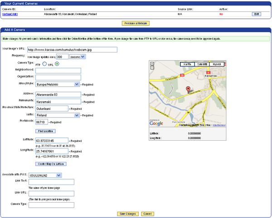Click the Google logo on the map
Image resolution: width=272 pixels, height=218 pixels.
click(156, 123)
